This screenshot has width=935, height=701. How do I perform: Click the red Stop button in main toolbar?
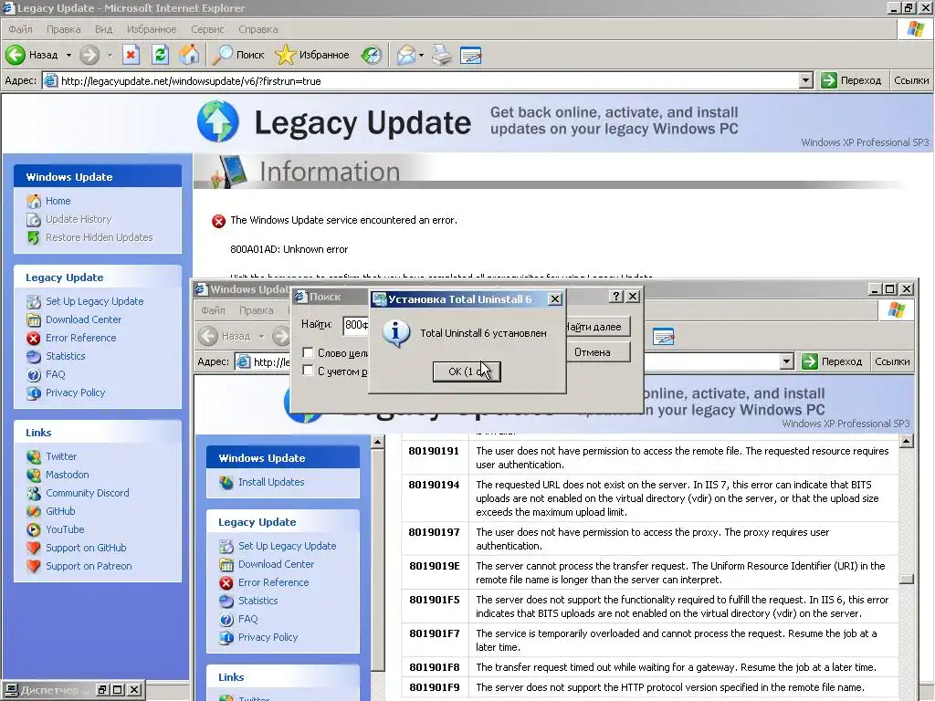[131, 55]
